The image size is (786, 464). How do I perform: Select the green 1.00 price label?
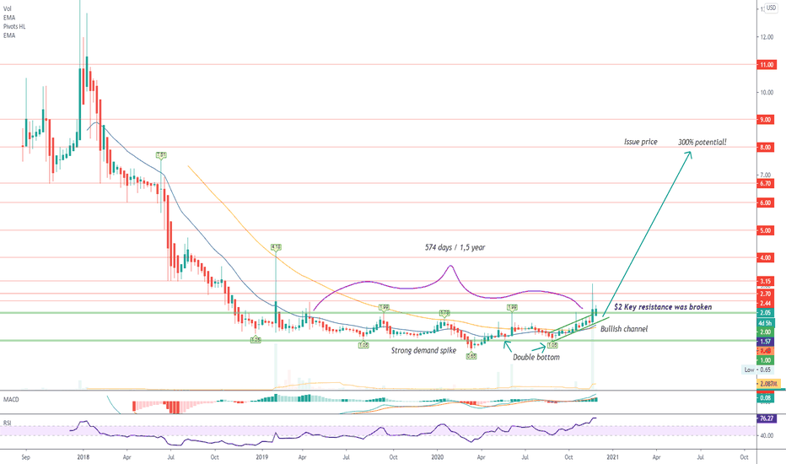click(x=765, y=360)
